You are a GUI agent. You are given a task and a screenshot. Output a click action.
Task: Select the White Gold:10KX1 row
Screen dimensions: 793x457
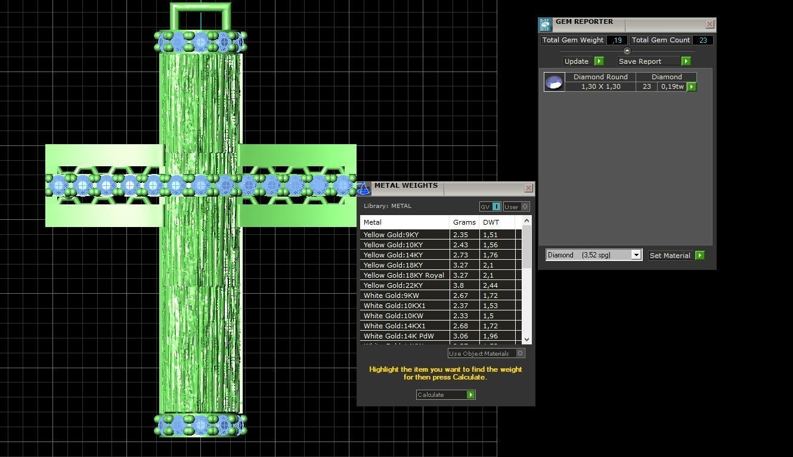coord(441,306)
